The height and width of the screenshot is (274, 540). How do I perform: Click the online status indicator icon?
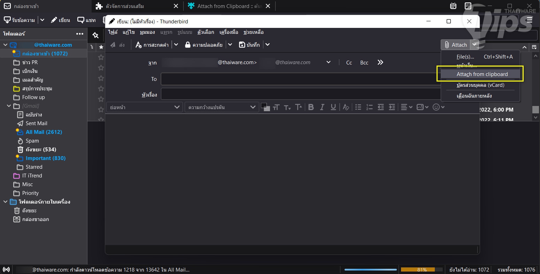[6, 269]
